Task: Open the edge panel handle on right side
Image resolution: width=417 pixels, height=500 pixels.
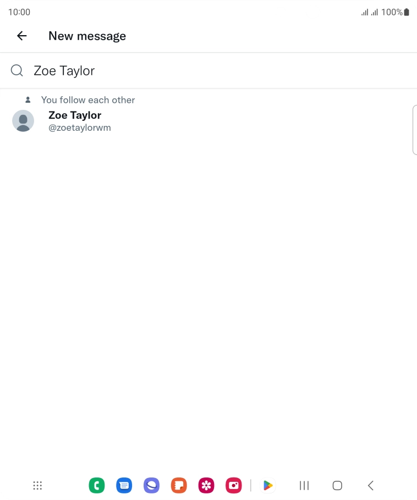Action: pos(414,130)
